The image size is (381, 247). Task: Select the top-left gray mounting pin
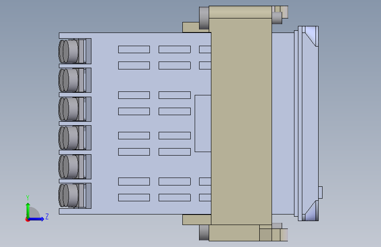(x=204, y=18)
